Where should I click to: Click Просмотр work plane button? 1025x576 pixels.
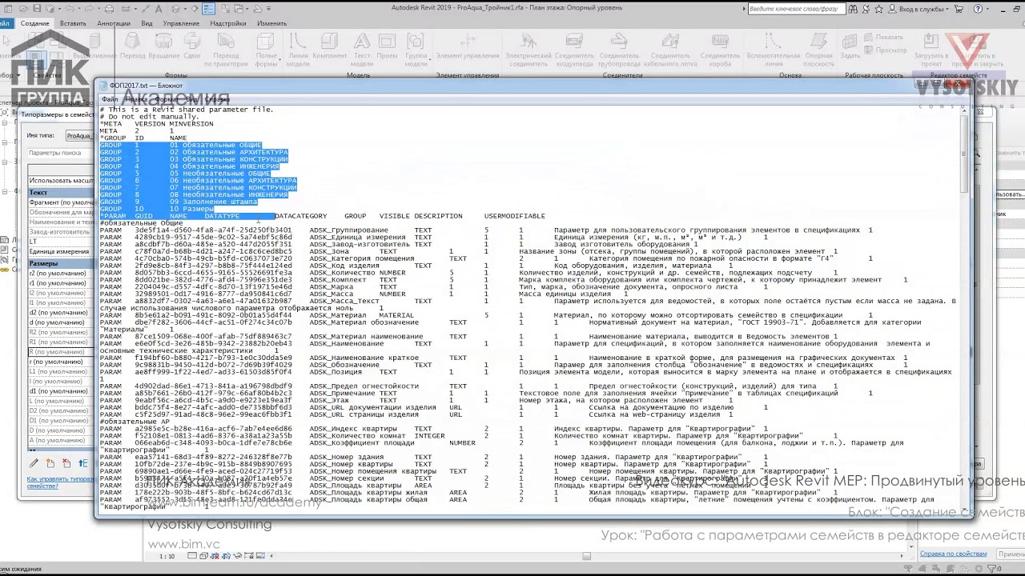886,50
